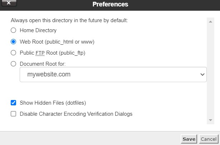Close the Preferences dialog with X
This screenshot has height=145, width=220.
point(9,3)
